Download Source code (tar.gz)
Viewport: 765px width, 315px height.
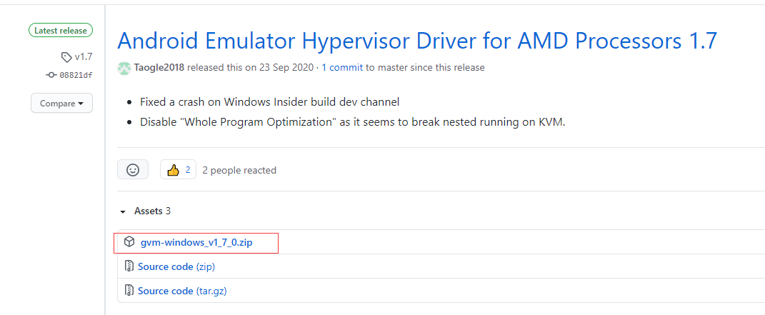click(182, 291)
